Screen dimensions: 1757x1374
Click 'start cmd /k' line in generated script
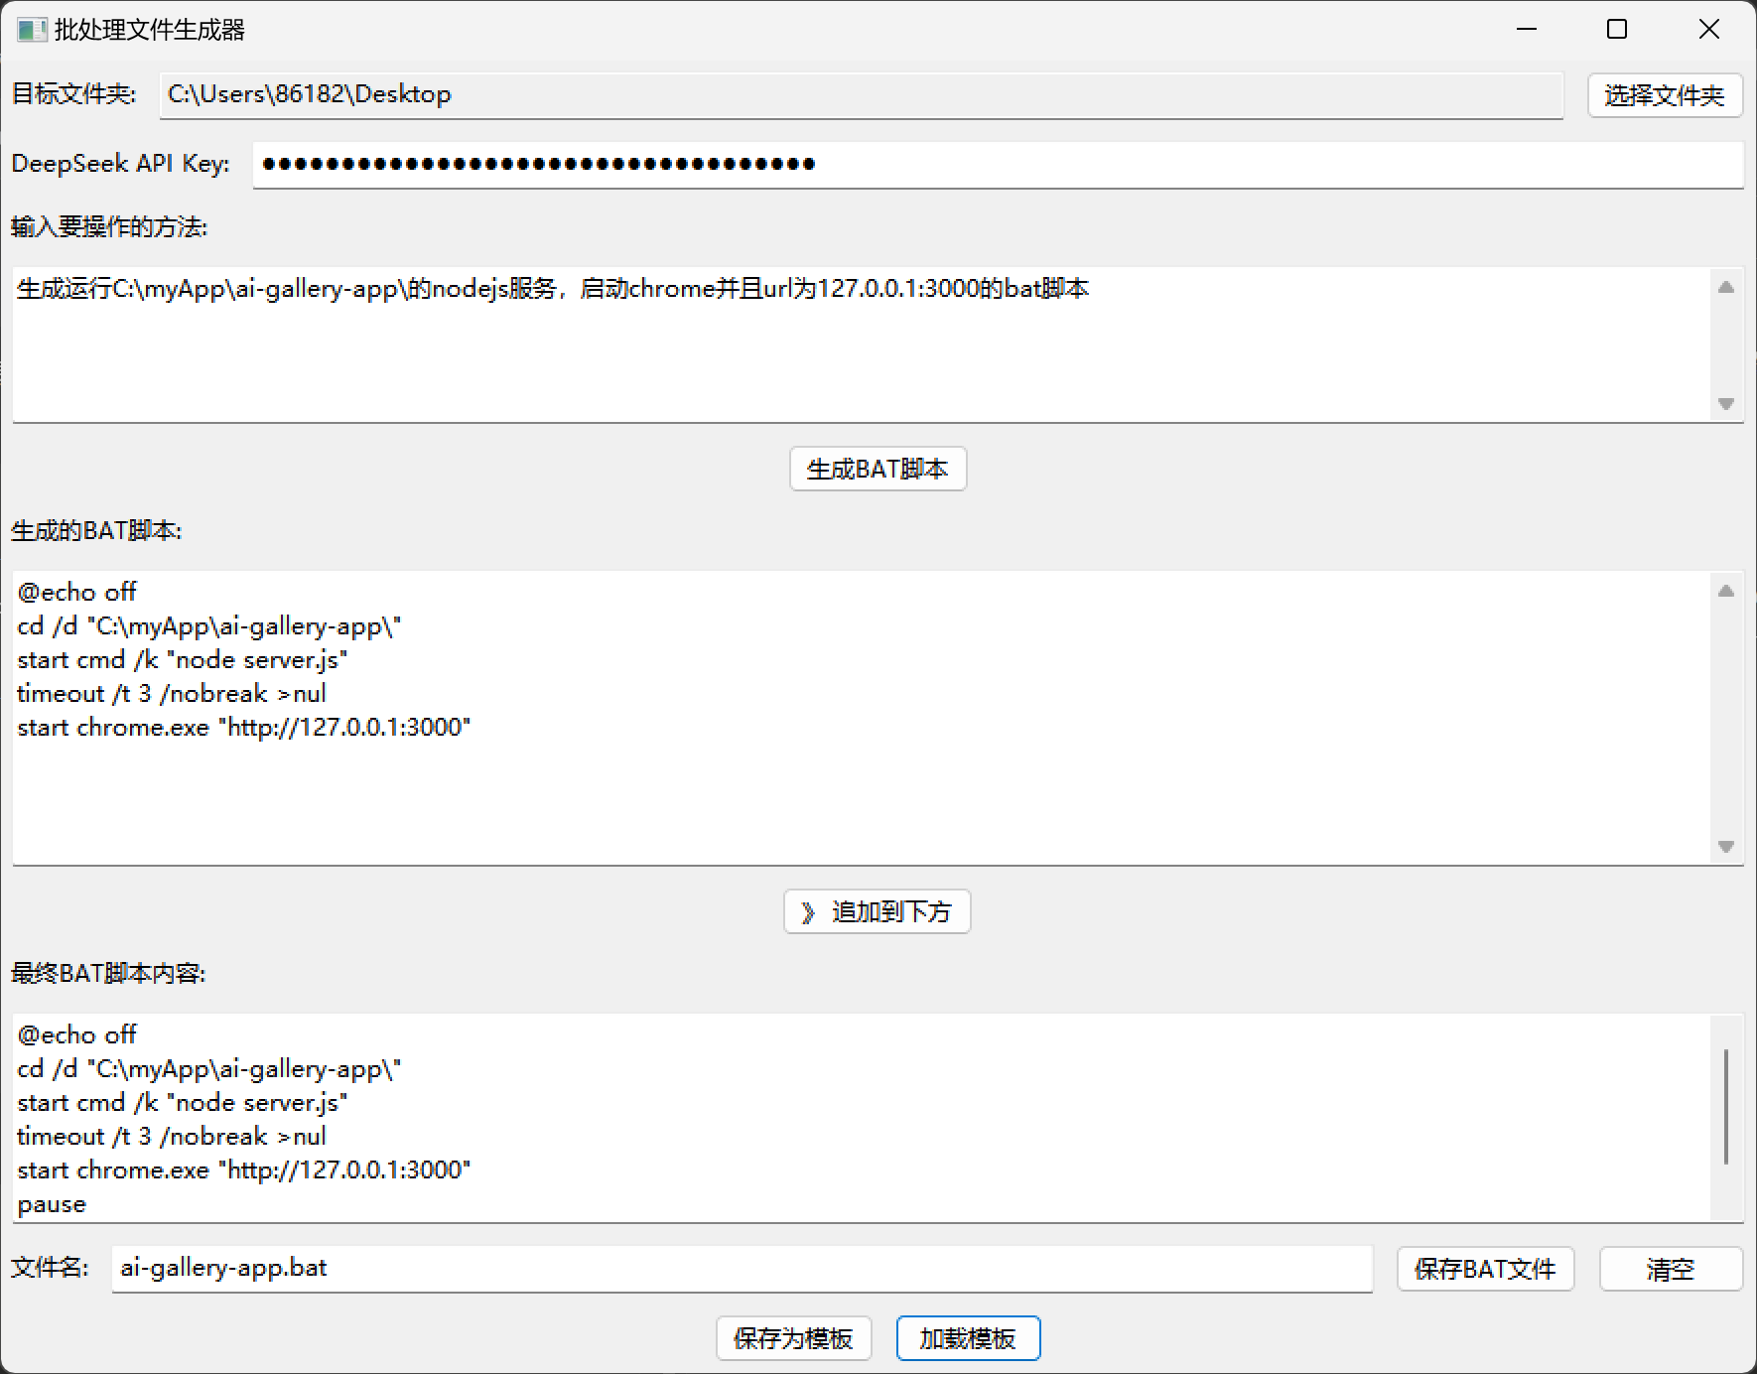point(183,659)
